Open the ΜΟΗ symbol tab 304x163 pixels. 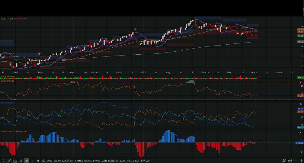click(104, 161)
